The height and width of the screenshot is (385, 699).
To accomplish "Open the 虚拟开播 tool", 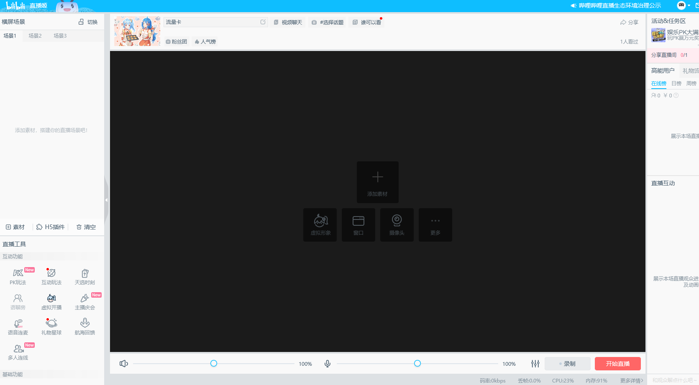I will [51, 302].
